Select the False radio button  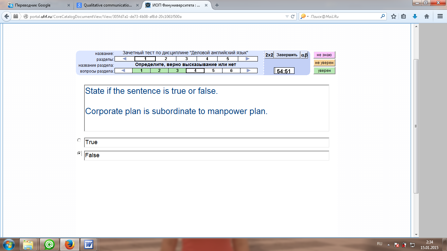[79, 153]
